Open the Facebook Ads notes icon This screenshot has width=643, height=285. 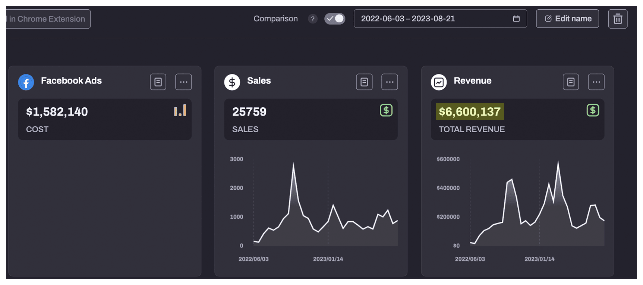click(x=158, y=82)
